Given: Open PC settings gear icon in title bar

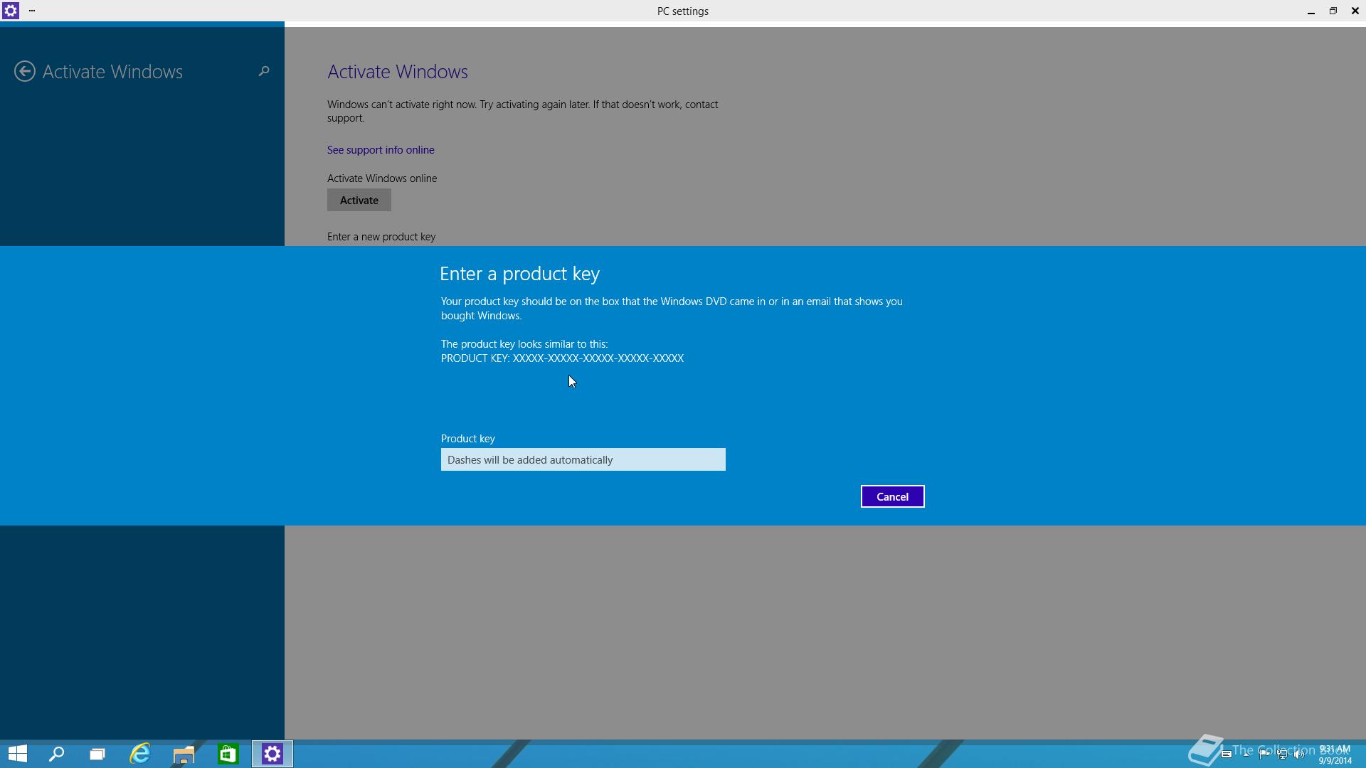Looking at the screenshot, I should point(11,11).
